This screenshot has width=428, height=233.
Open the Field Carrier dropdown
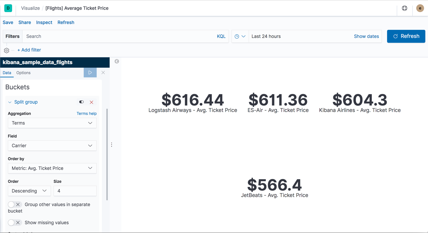coord(52,146)
